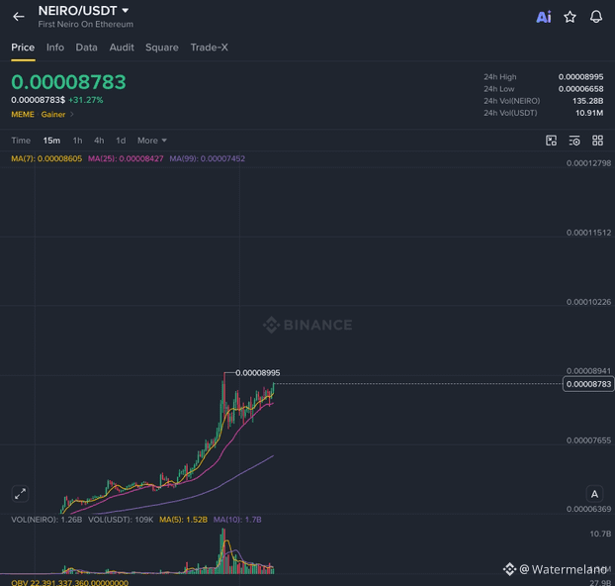Click the volume MA(10) 1.7B label

coord(237,520)
